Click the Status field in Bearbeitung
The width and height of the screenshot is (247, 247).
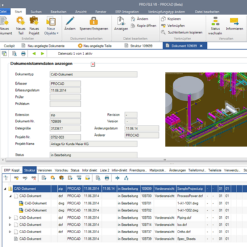tap(93, 155)
